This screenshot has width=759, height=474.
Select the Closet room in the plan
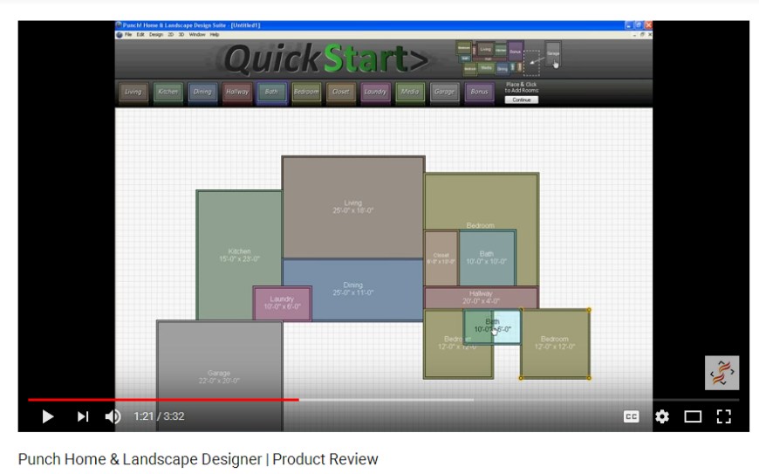coord(441,258)
